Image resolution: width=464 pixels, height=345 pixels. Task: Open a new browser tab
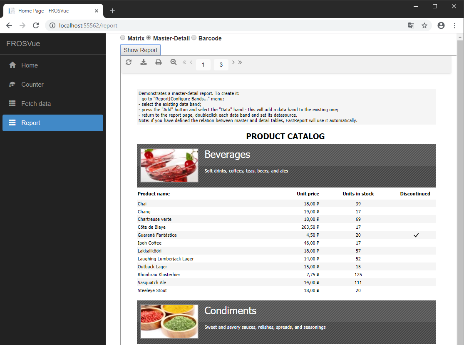112,10
